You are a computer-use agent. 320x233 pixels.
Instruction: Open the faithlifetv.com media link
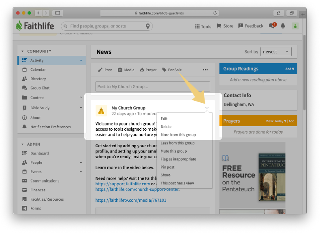130,200
